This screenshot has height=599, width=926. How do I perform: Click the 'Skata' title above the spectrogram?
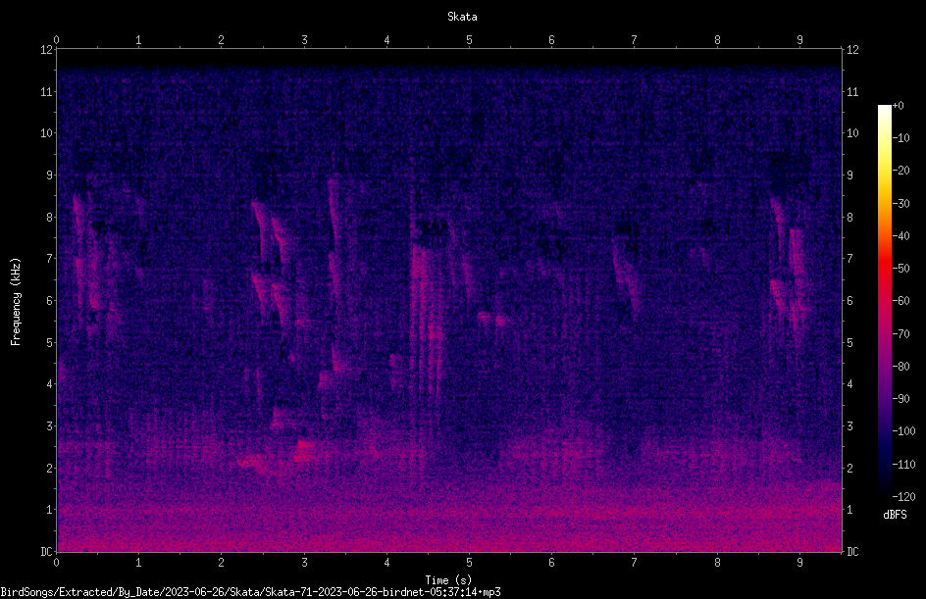[462, 17]
